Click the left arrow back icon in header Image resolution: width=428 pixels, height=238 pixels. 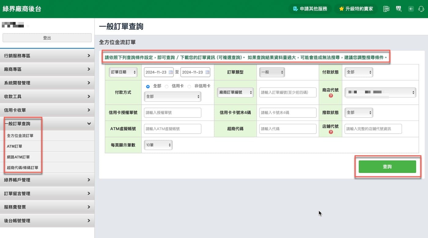pos(411,9)
